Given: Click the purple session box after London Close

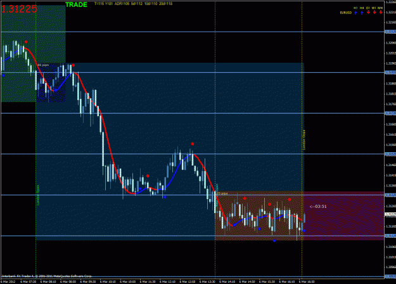Looking at the screenshot, I should click(344, 216).
